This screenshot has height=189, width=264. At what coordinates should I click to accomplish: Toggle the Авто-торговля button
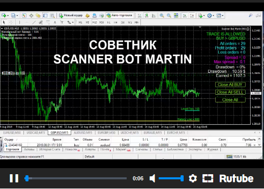pyautogui.click(x=119, y=15)
